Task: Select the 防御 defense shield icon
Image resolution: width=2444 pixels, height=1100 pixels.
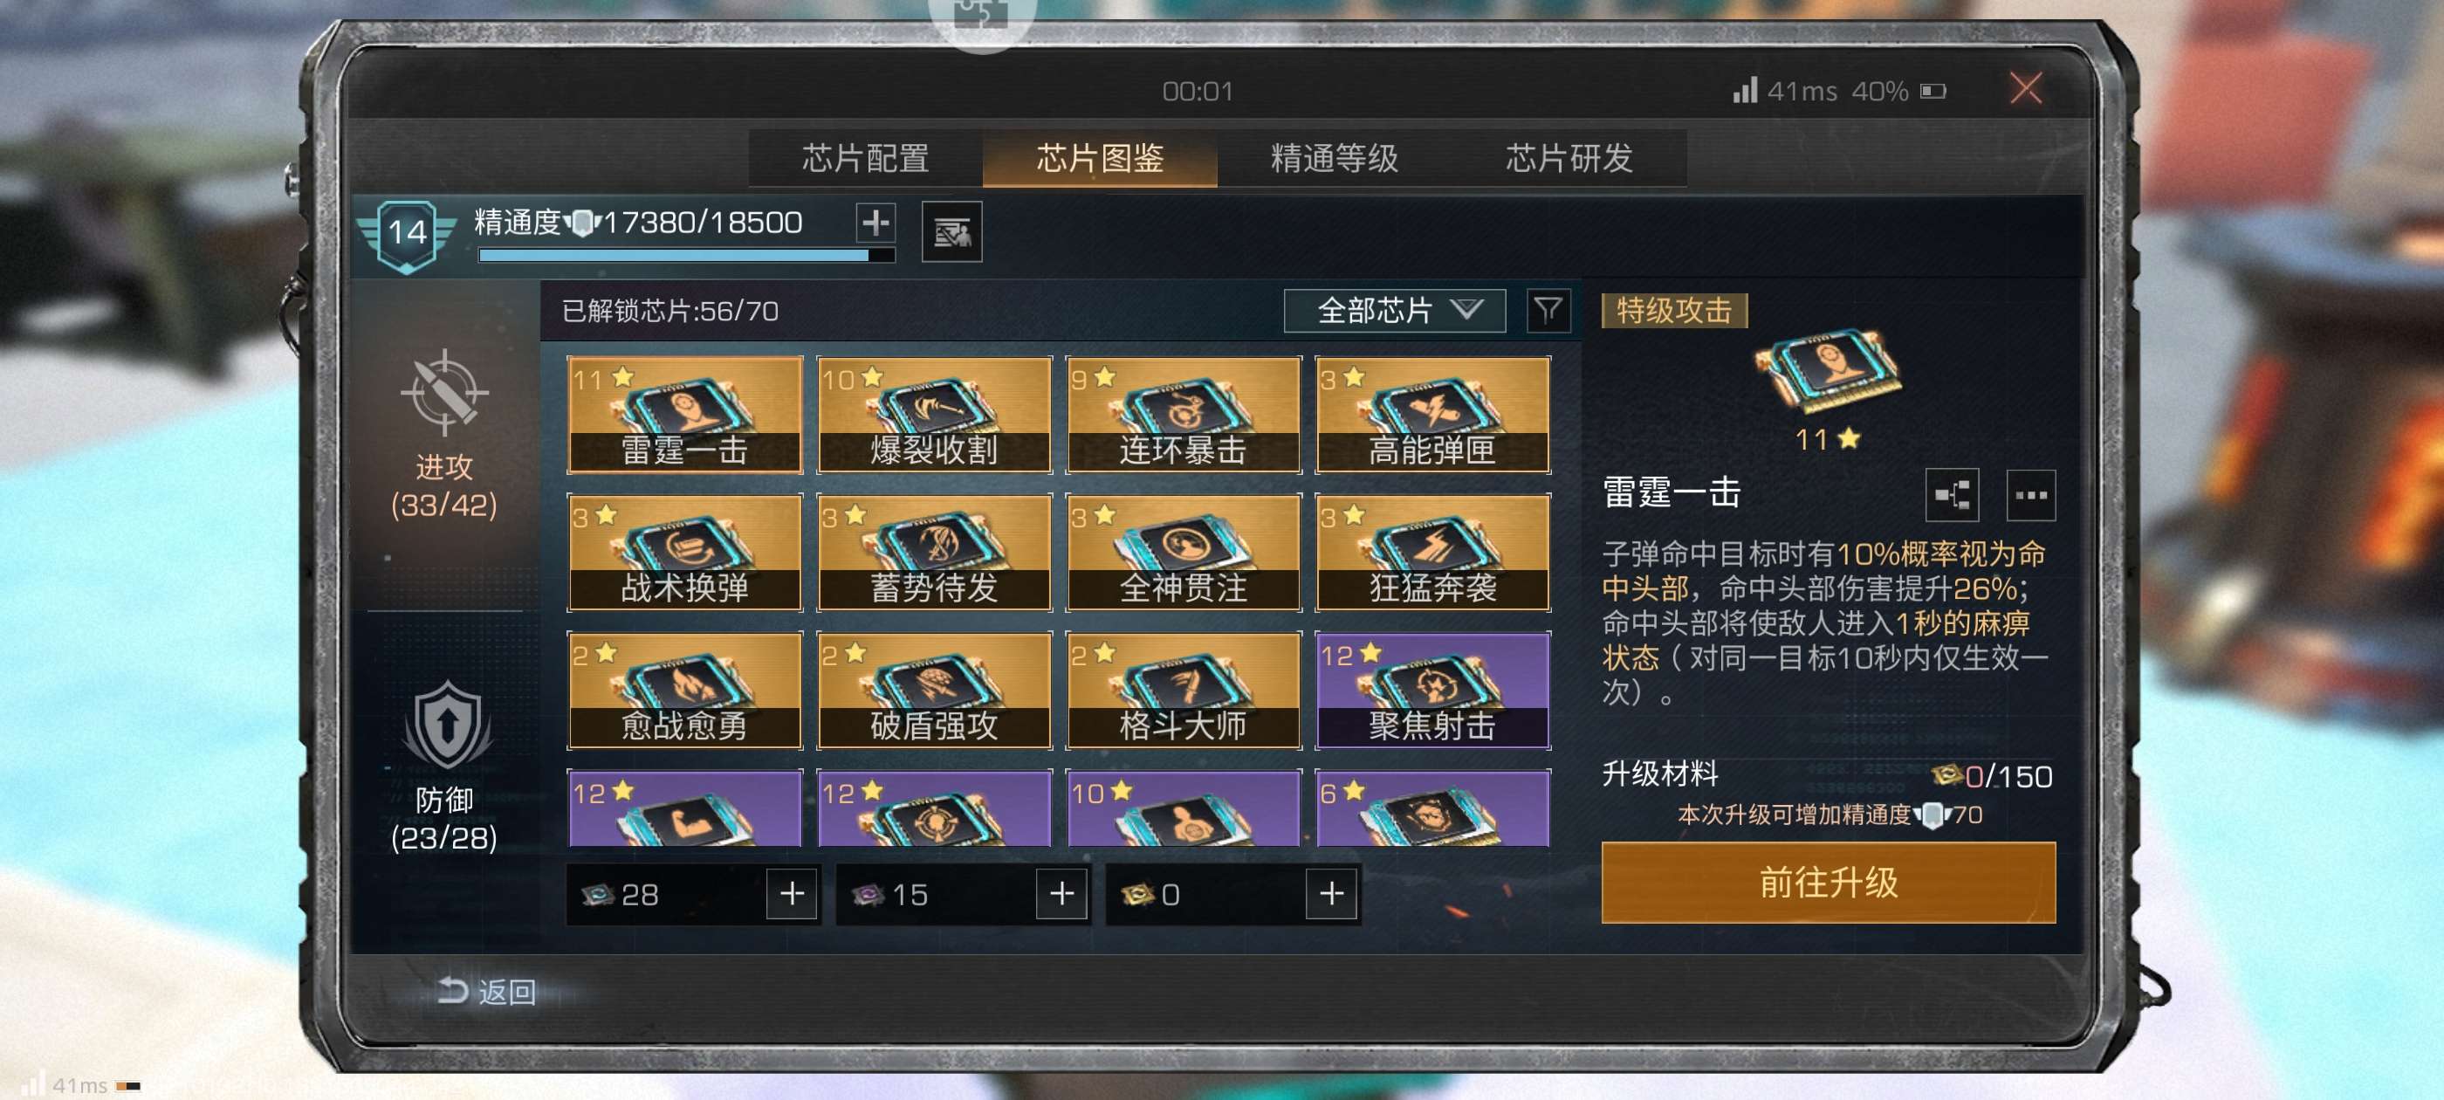Action: 446,725
